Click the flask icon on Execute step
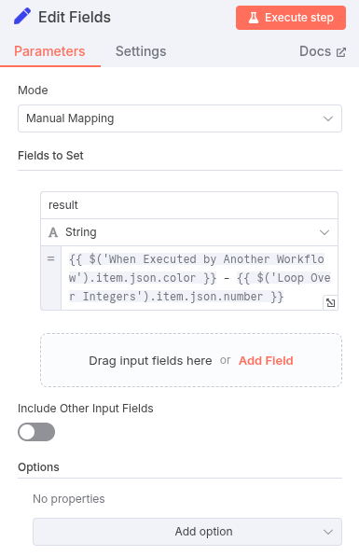The image size is (359, 556). 254,18
